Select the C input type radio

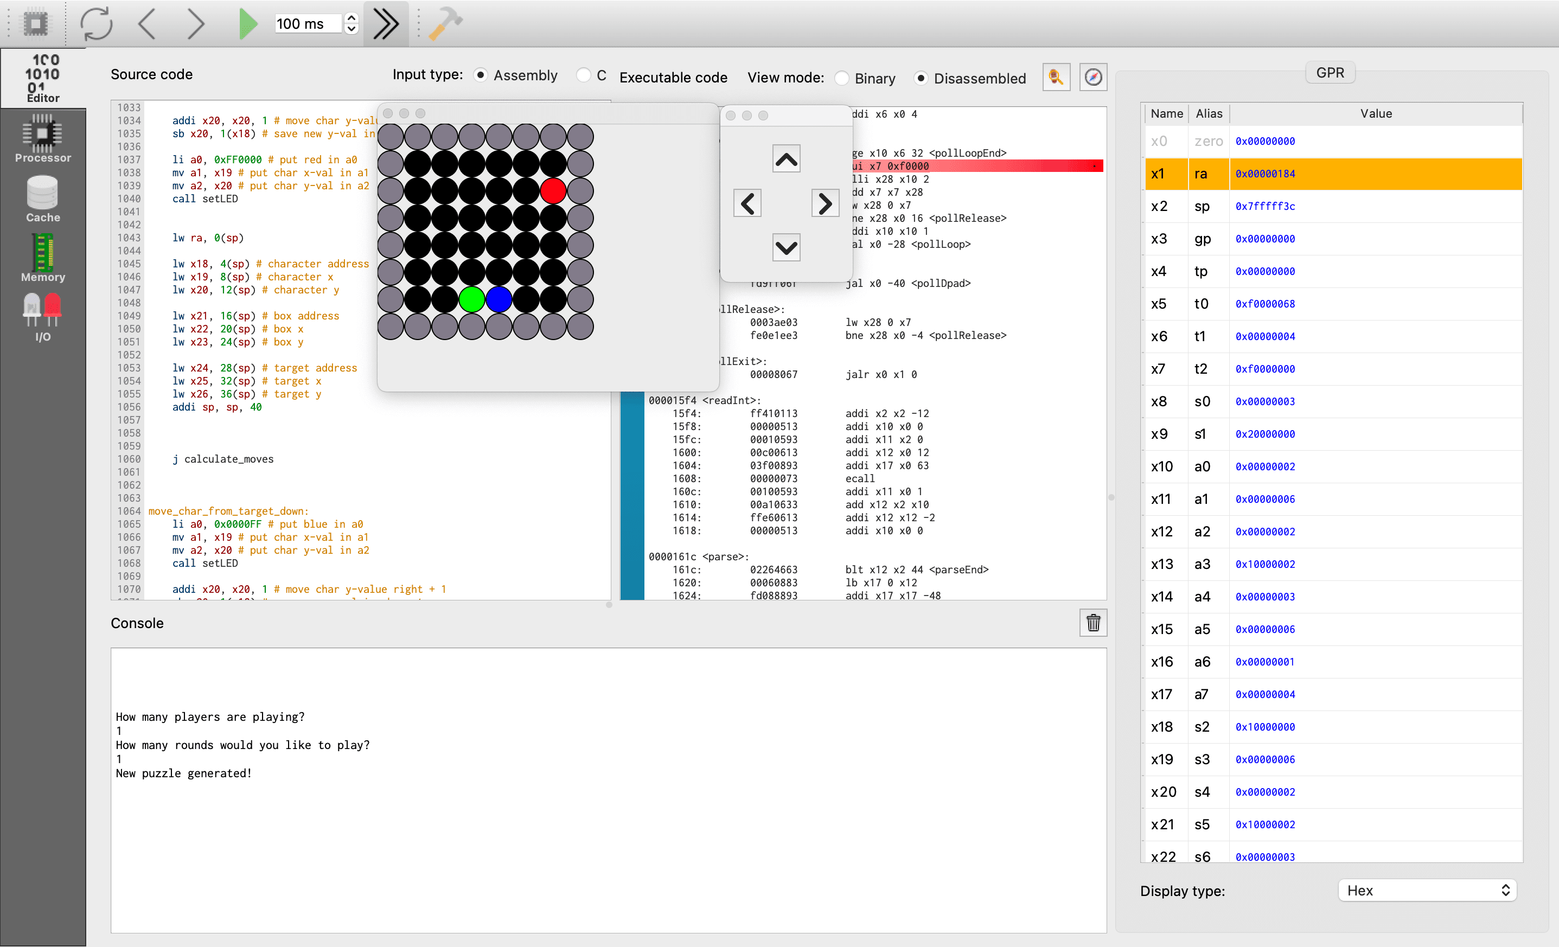583,75
